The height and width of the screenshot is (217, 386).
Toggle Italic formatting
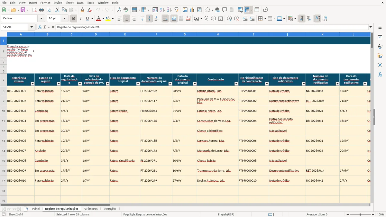coord(80,19)
